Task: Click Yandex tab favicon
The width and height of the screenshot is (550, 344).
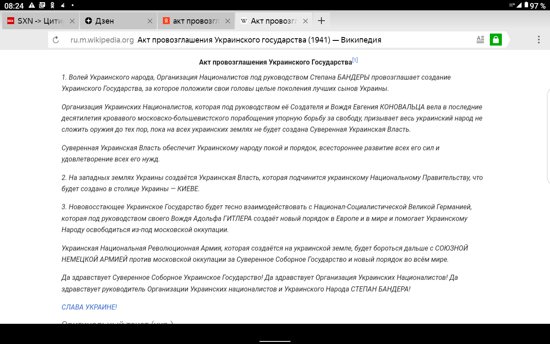Action: [x=166, y=21]
